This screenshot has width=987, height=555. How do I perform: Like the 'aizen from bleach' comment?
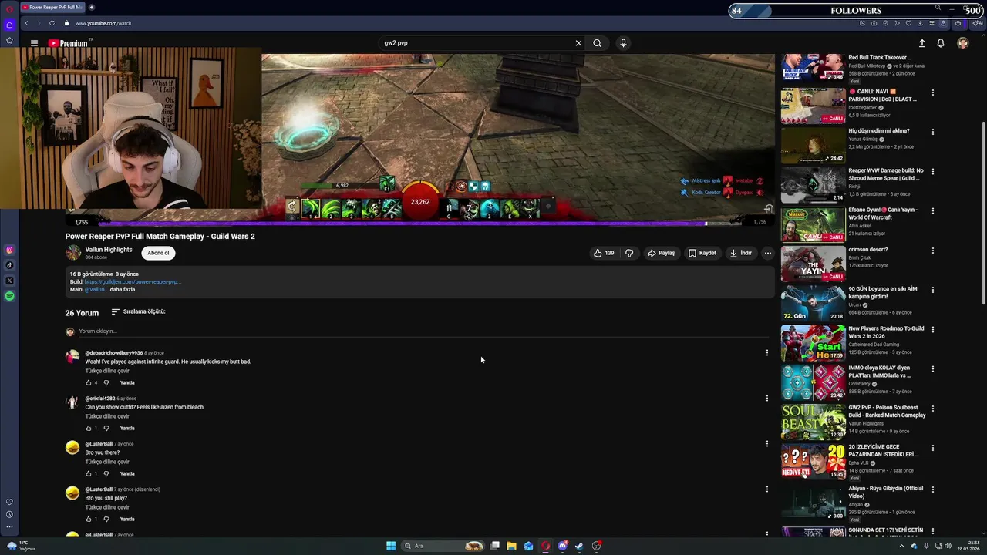(89, 428)
